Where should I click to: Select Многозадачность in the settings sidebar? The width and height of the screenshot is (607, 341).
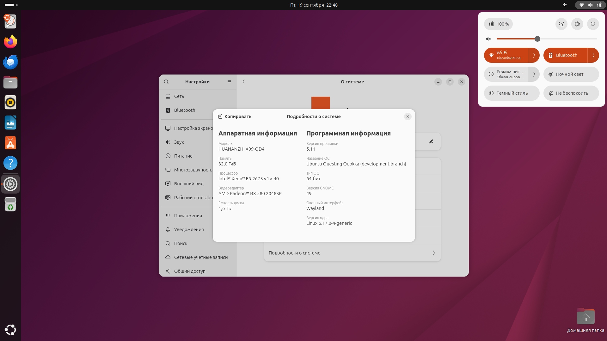[187, 170]
